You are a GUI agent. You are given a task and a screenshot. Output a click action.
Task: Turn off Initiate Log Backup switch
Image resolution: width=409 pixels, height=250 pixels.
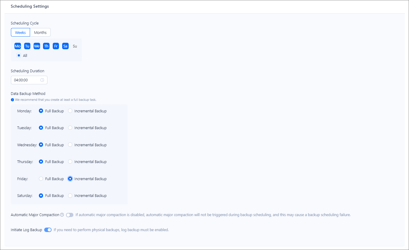pyautogui.click(x=48, y=230)
